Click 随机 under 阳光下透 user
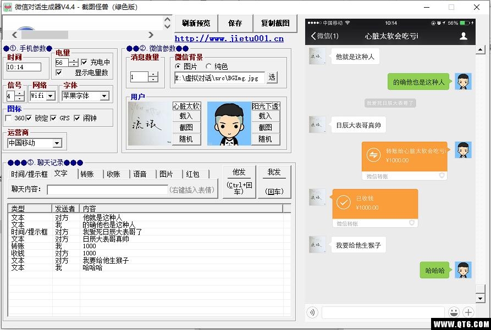Screen dimensions: 491x330 click(266, 139)
